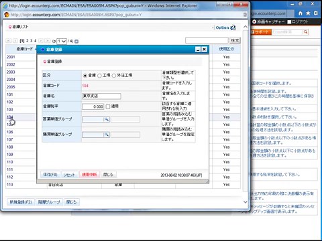The width and height of the screenshot is (322, 241).
Task: Click 検索 search button
Action: click(x=235, y=40)
